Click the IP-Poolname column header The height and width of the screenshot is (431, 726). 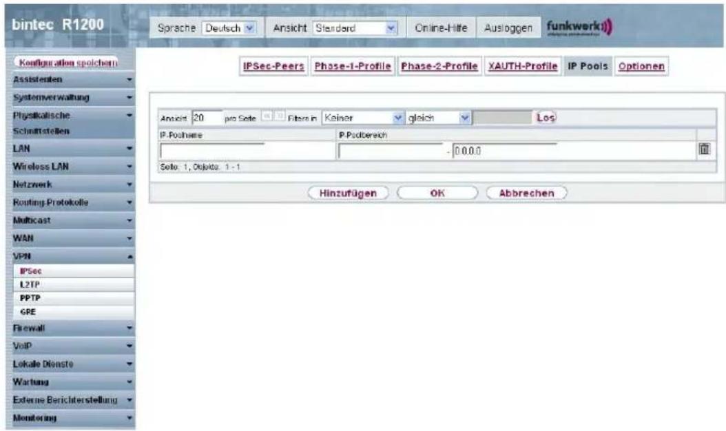pos(181,135)
